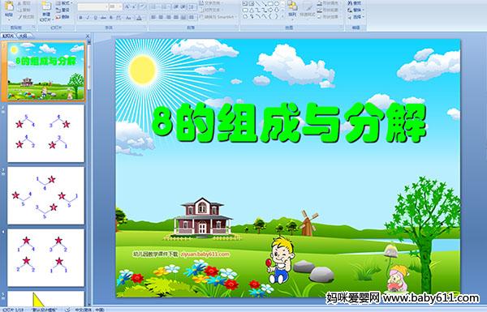Select the second slide thumbnail with stars
The width and height of the screenshot is (487, 312).
pos(45,134)
